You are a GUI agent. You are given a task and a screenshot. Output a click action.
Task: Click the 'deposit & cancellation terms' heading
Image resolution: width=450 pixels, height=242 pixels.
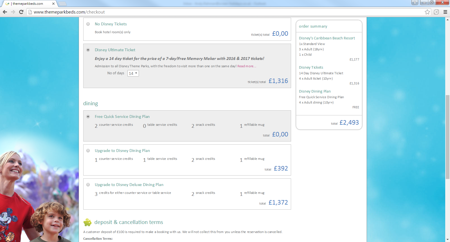(x=129, y=222)
